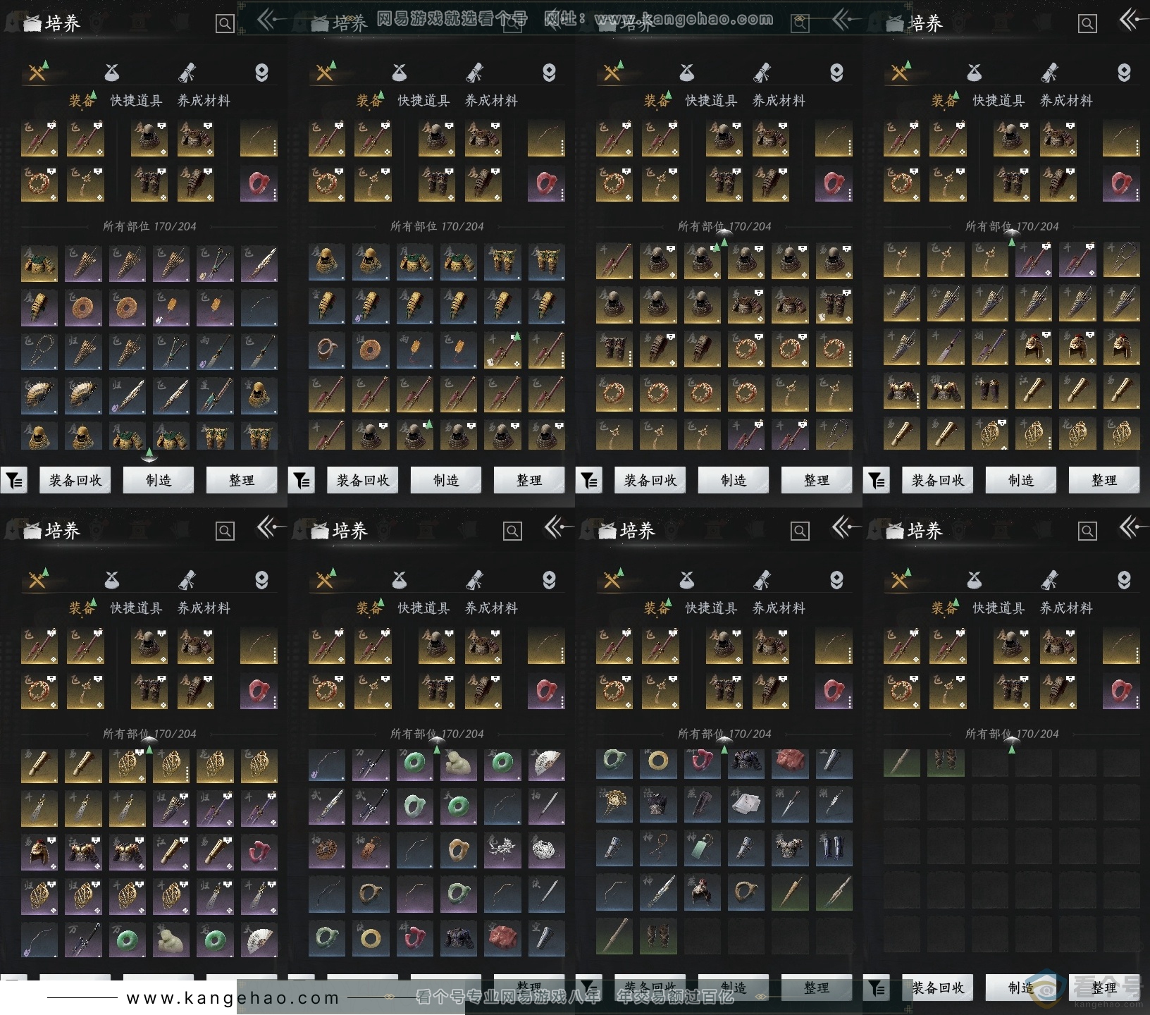Open search icon in bottom row second panel
Image resolution: width=1150 pixels, height=1015 pixels.
[x=512, y=531]
